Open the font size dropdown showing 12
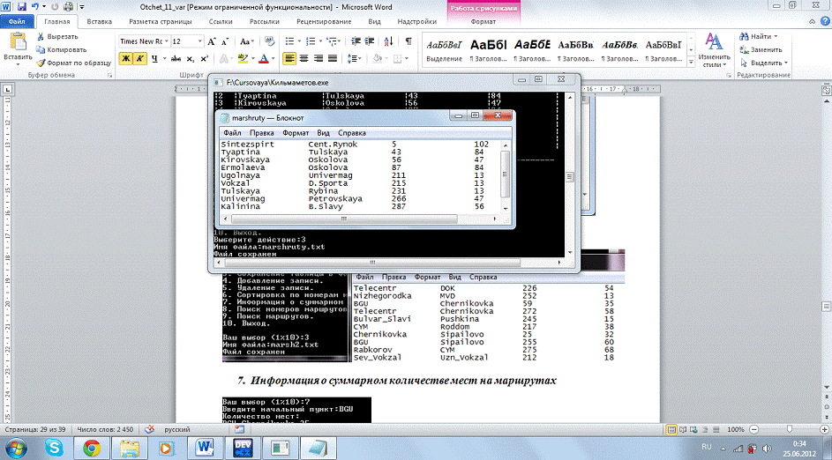 199,41
